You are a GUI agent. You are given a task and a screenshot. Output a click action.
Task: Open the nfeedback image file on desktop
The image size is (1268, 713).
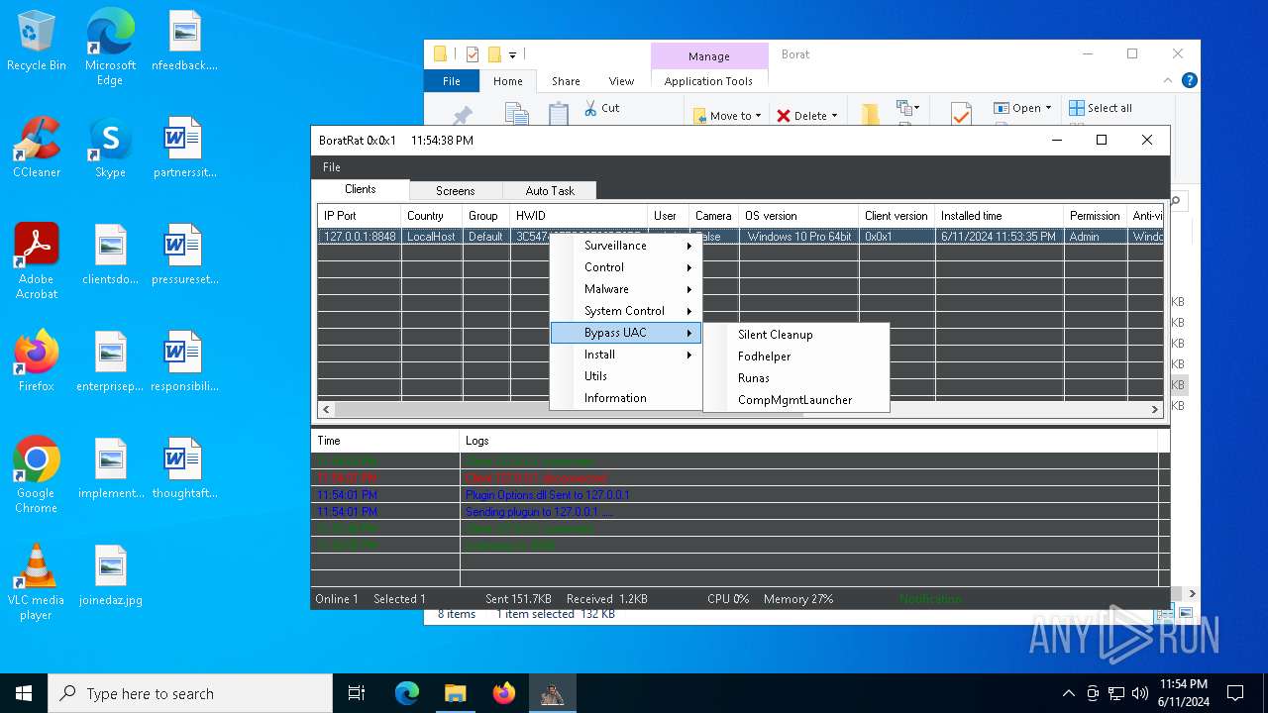184,42
